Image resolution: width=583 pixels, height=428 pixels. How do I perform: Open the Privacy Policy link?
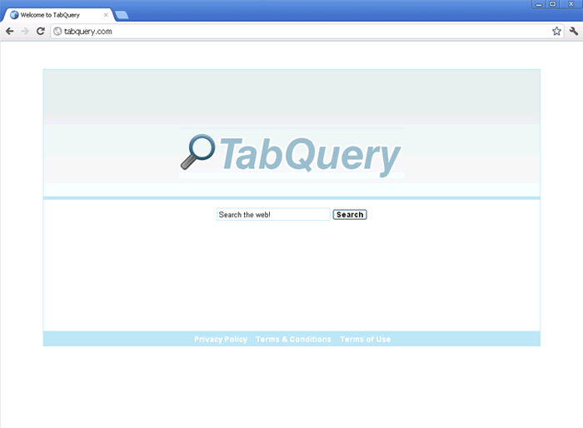pos(221,340)
